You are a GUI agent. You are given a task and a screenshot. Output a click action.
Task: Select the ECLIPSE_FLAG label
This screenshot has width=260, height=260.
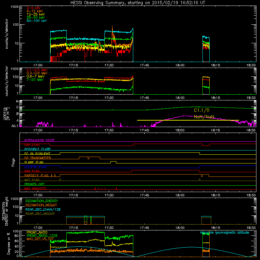[35, 167]
